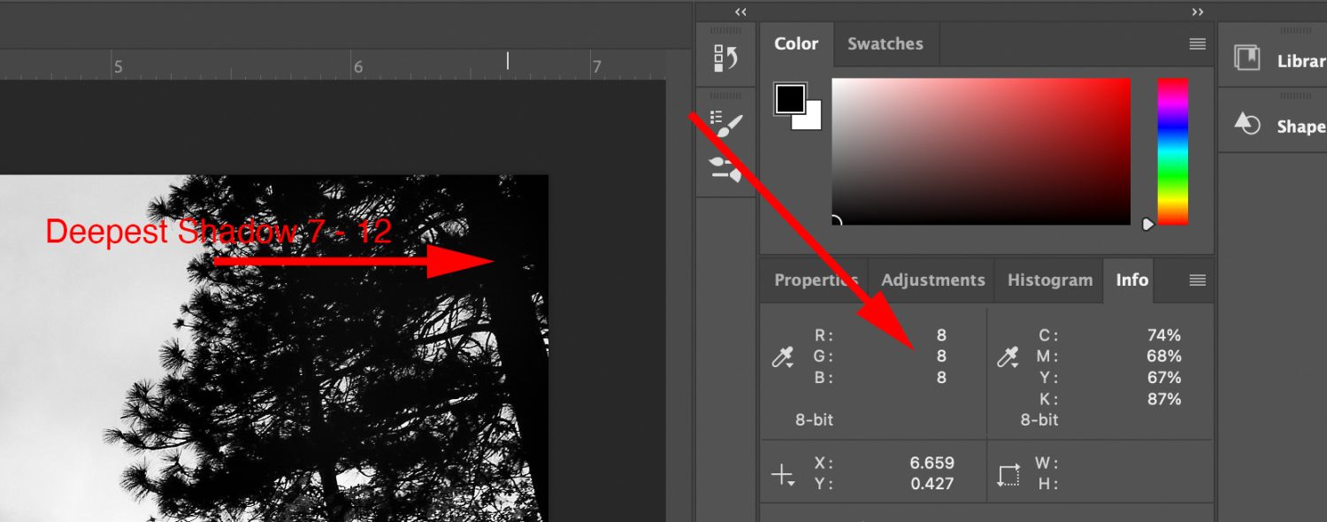
Task: Open the Shapes panel icon
Action: coord(1248,125)
